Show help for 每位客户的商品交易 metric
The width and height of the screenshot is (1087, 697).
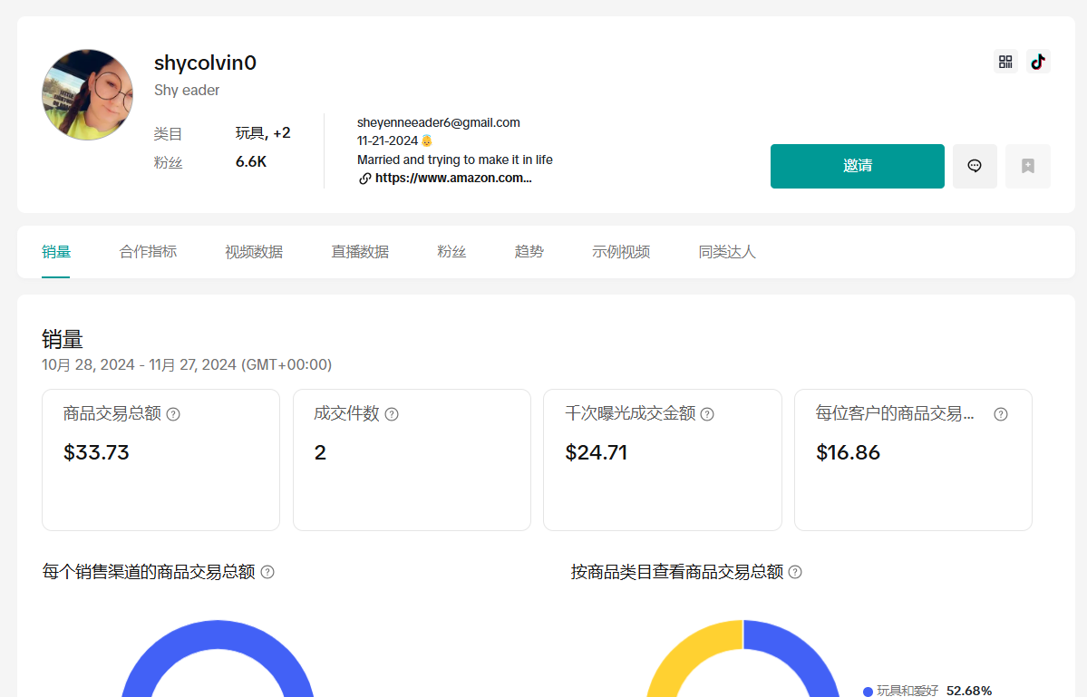(1000, 414)
